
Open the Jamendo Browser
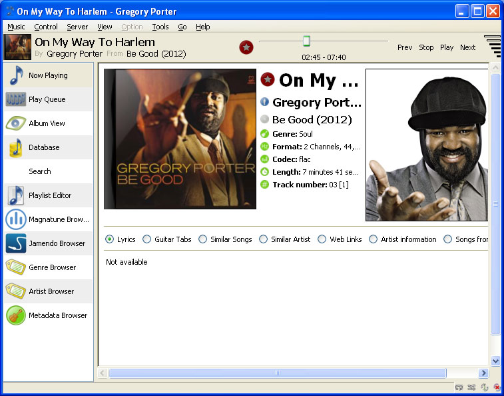tap(48, 243)
